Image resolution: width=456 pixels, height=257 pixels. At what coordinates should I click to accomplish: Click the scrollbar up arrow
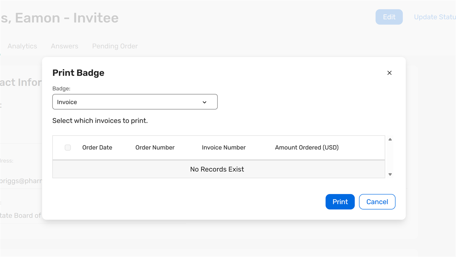pyautogui.click(x=390, y=139)
